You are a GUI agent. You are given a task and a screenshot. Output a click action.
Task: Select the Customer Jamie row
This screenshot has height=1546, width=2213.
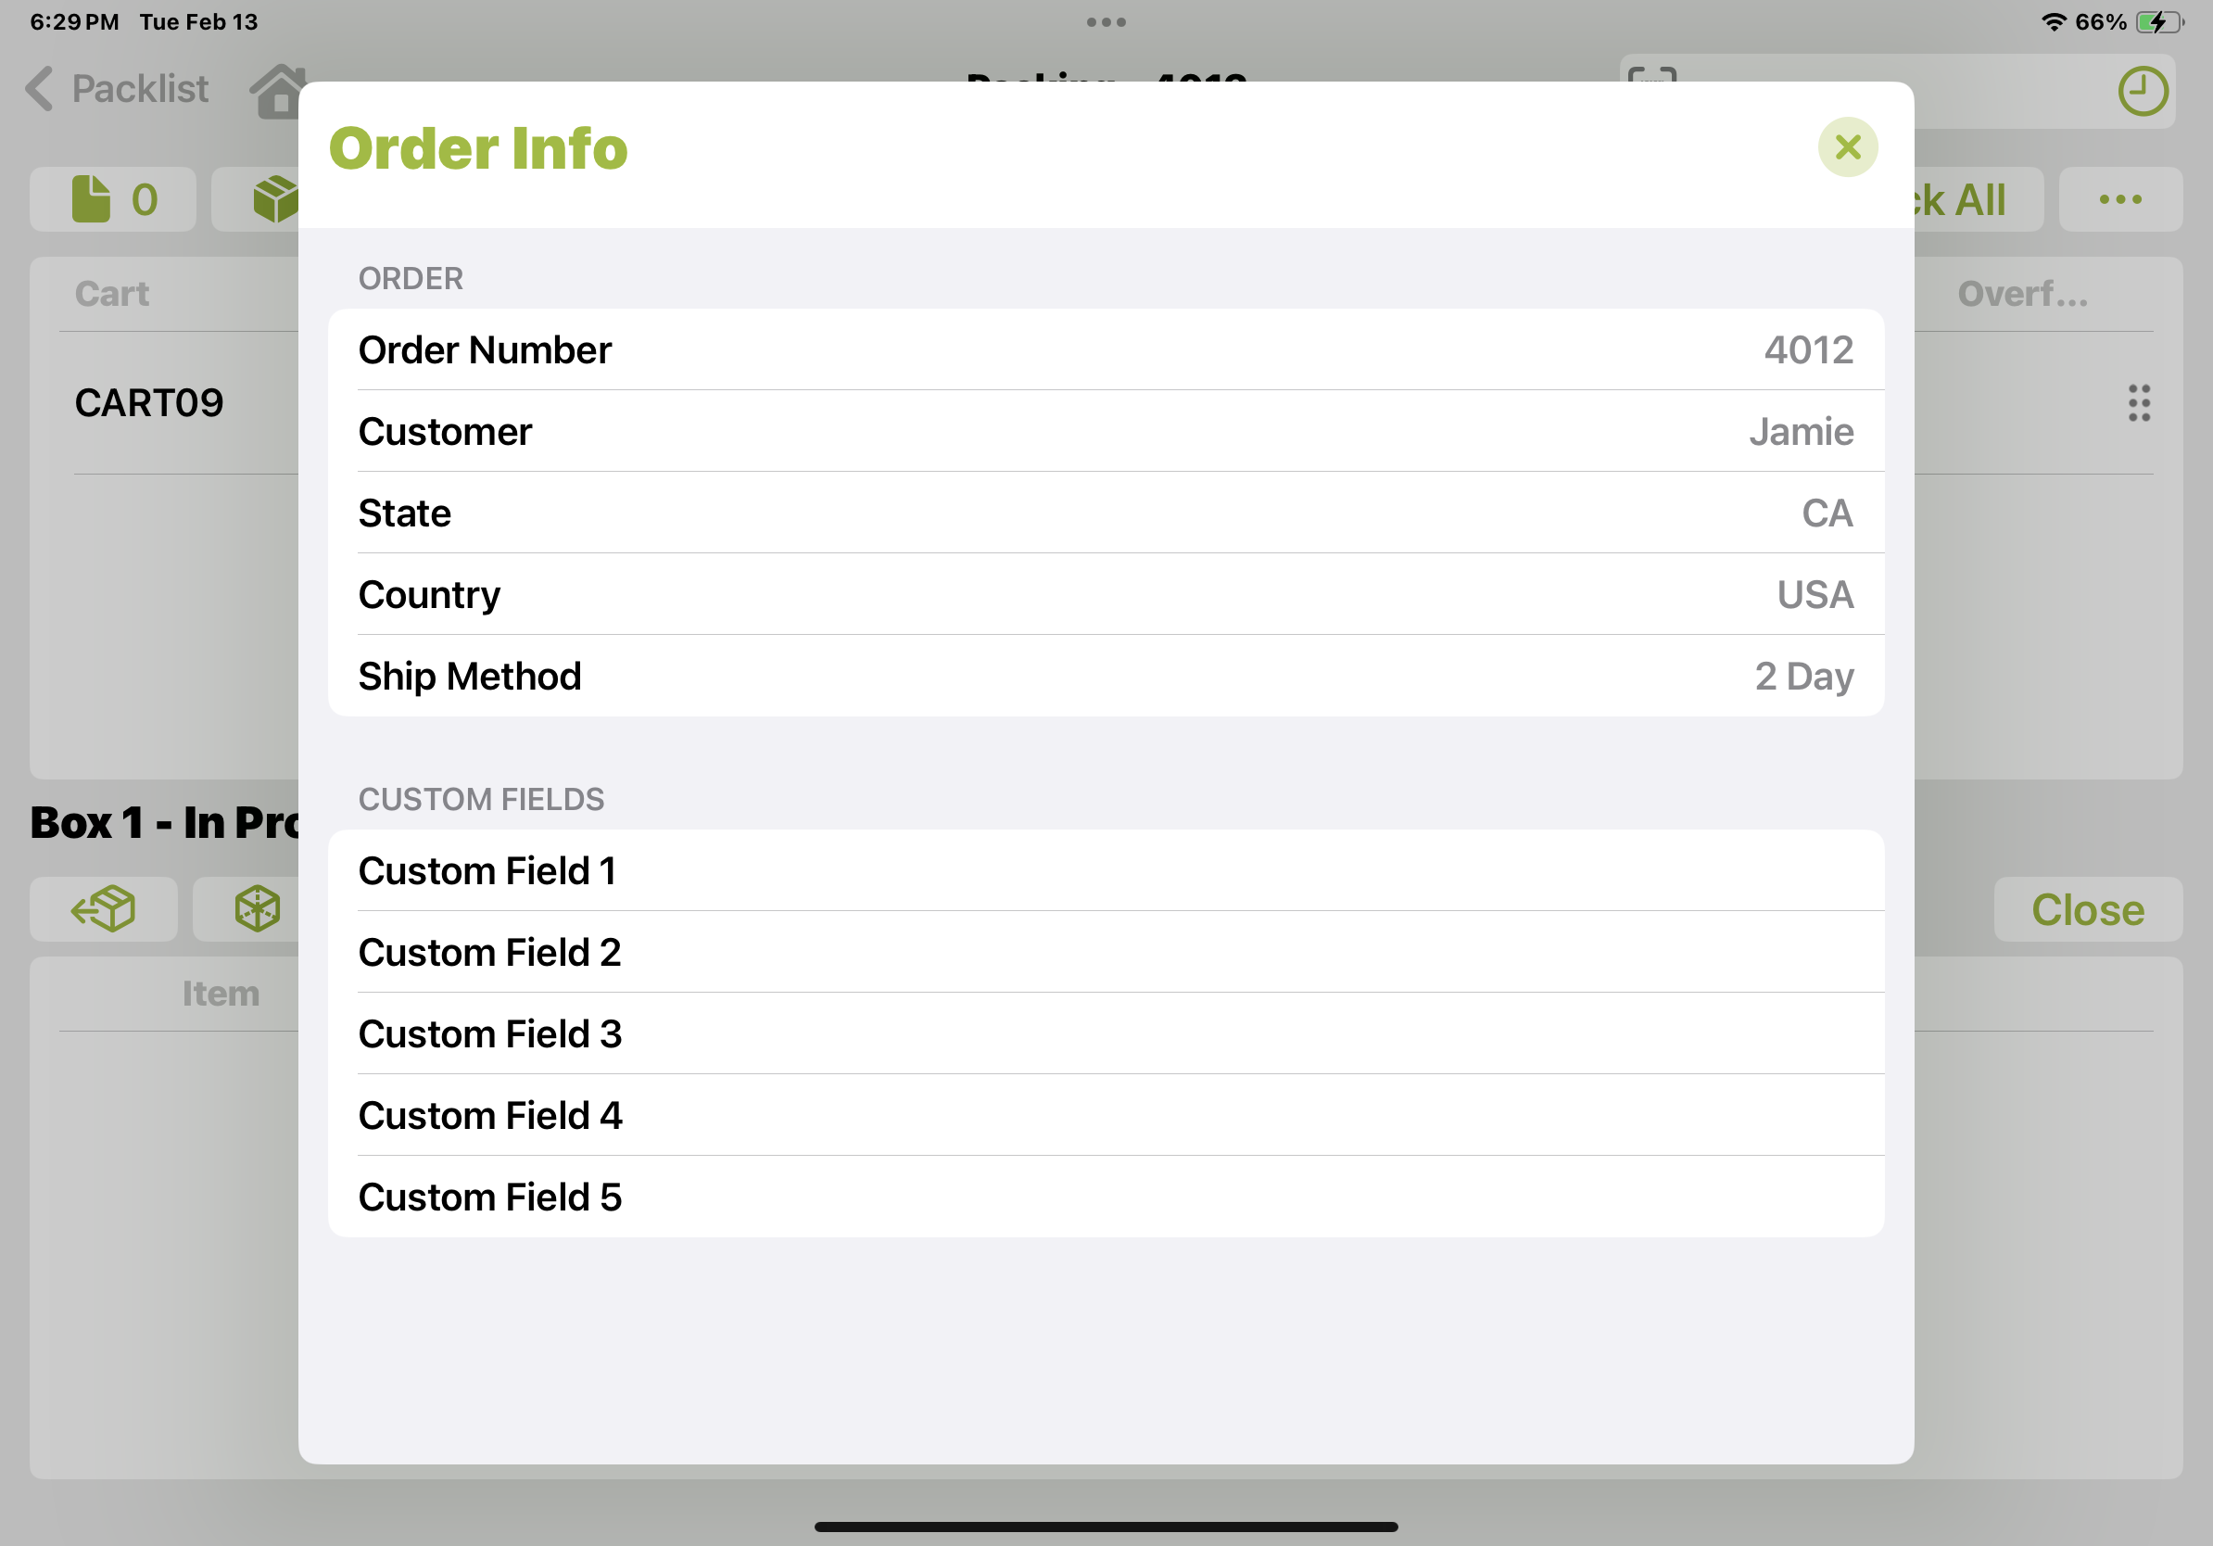click(1105, 431)
